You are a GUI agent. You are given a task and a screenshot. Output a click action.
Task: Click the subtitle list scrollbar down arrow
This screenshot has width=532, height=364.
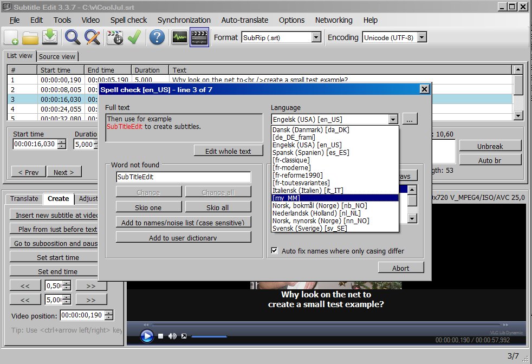[518, 116]
